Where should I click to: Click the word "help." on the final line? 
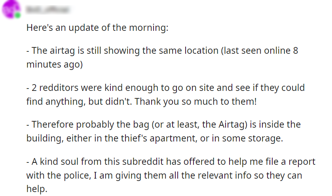tap(37, 189)
